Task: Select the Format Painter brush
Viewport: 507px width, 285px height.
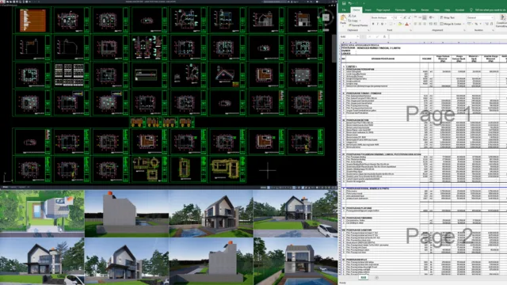Action: pos(349,25)
